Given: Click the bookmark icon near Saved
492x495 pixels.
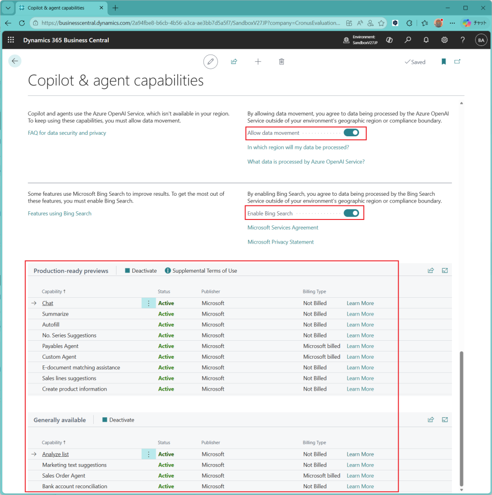Looking at the screenshot, I should coord(444,62).
